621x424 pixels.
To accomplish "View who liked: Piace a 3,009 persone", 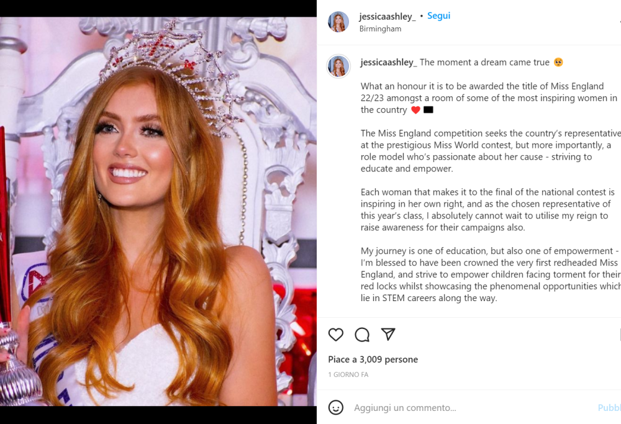I will [x=373, y=359].
